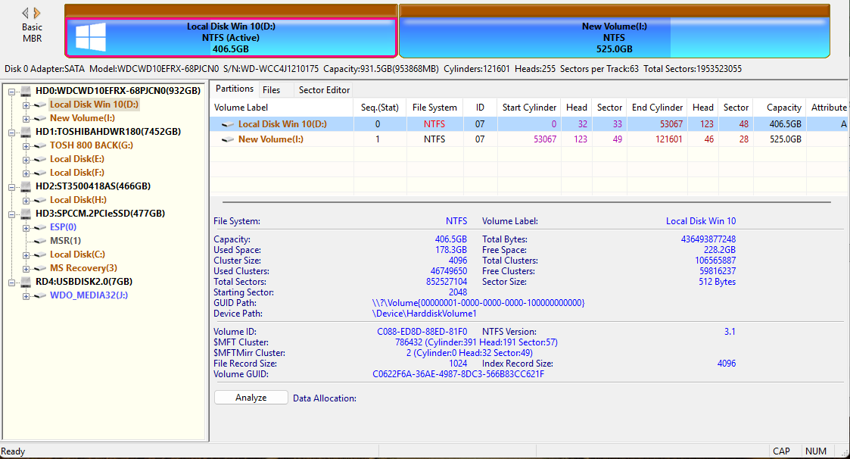Expand MS Recovery(3) tree node
The width and height of the screenshot is (850, 459).
point(26,269)
